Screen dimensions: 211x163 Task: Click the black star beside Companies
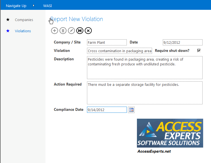pyautogui.click(x=8, y=20)
